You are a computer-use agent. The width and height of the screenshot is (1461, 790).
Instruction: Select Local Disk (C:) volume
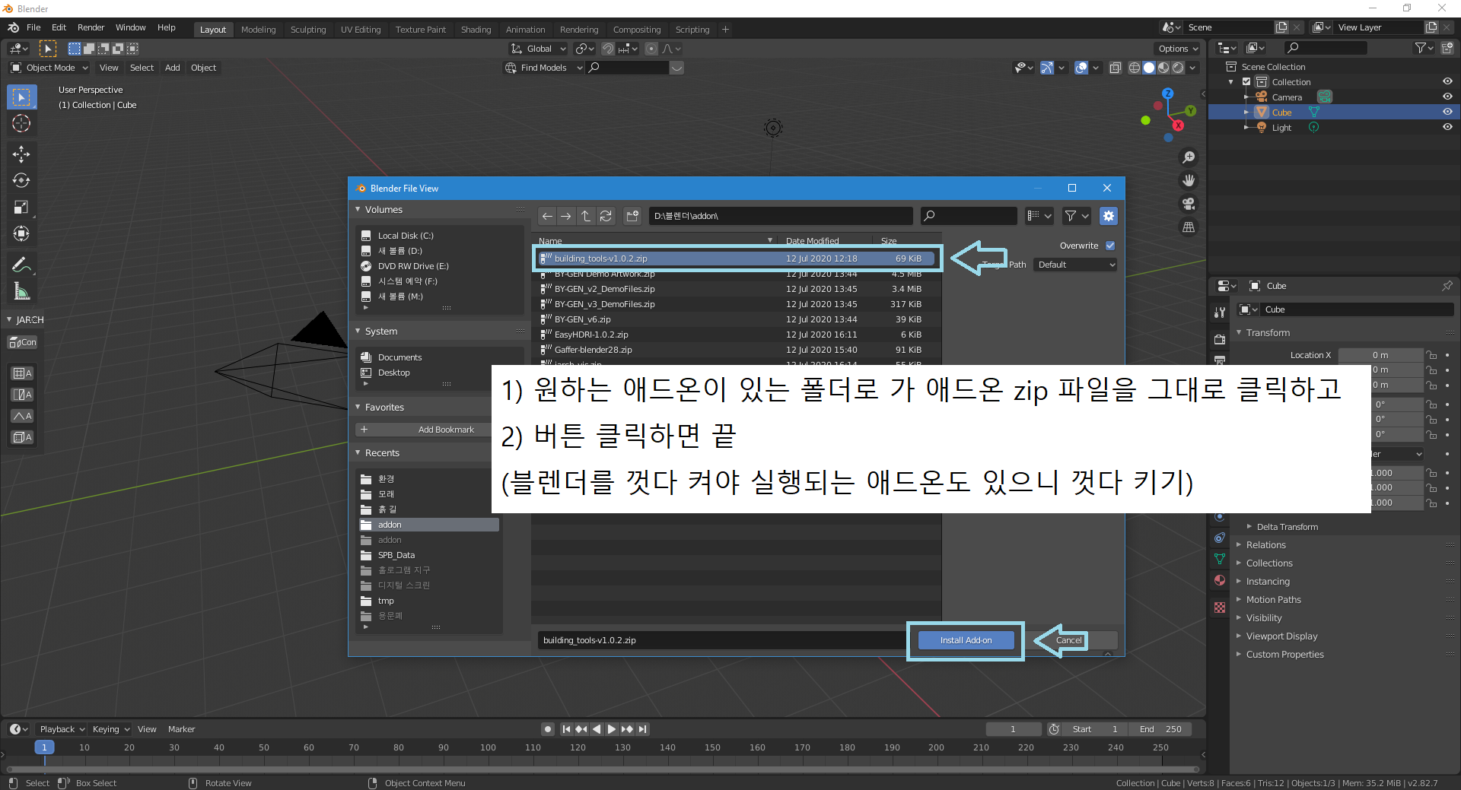click(405, 236)
